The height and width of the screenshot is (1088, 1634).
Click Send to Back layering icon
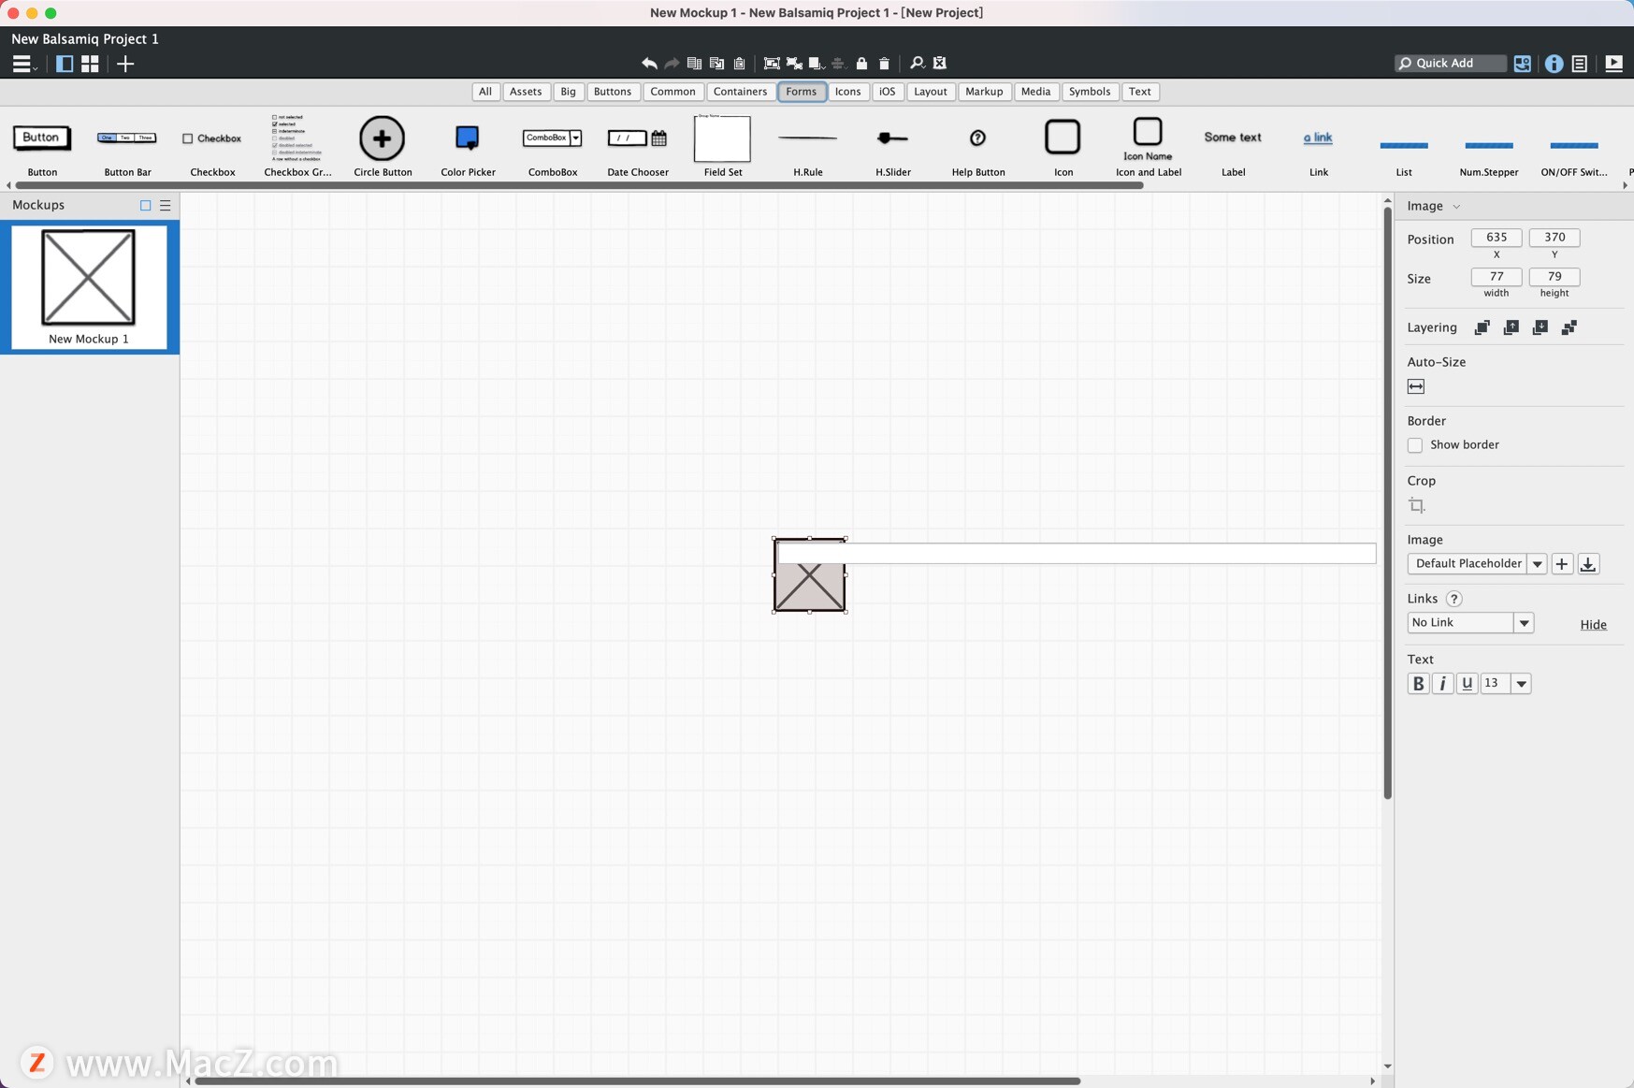[x=1569, y=327]
